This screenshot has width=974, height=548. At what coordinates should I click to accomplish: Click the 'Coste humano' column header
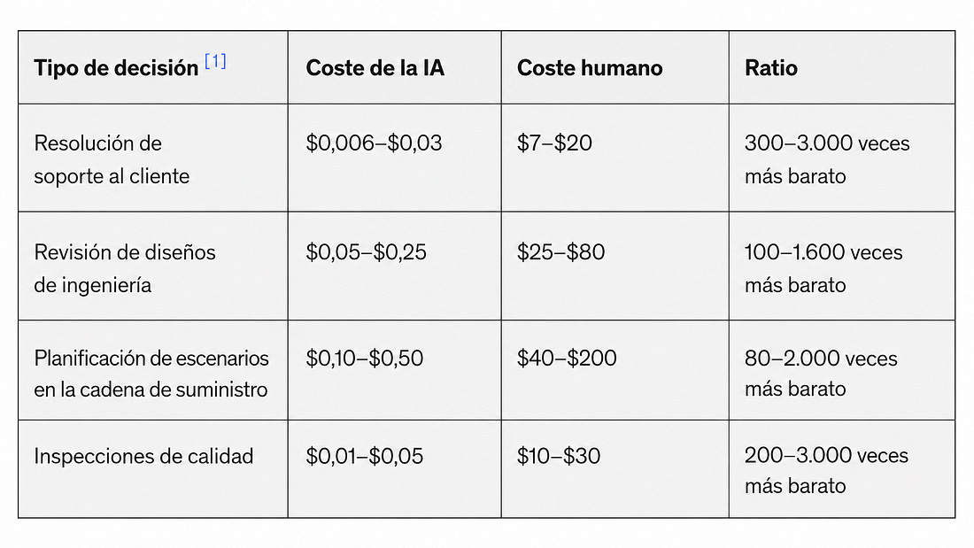[x=590, y=67]
